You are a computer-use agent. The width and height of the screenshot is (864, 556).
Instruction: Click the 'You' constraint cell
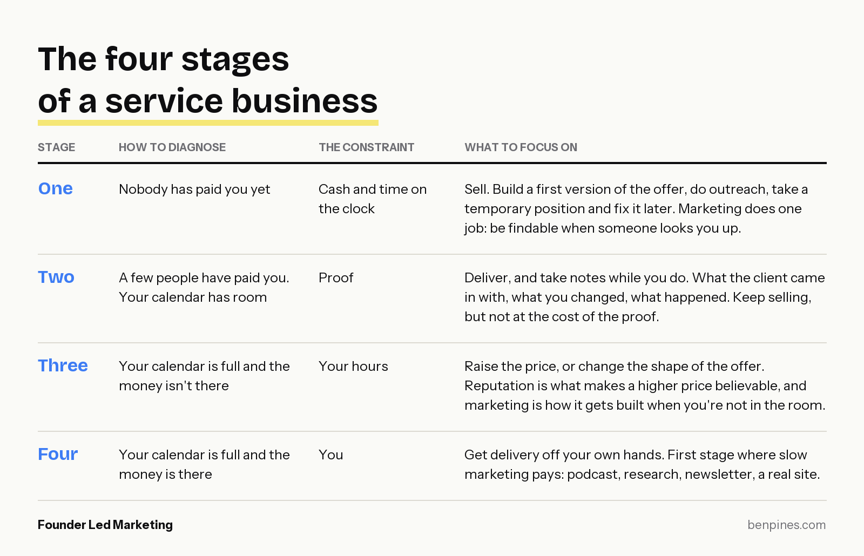pyautogui.click(x=331, y=455)
